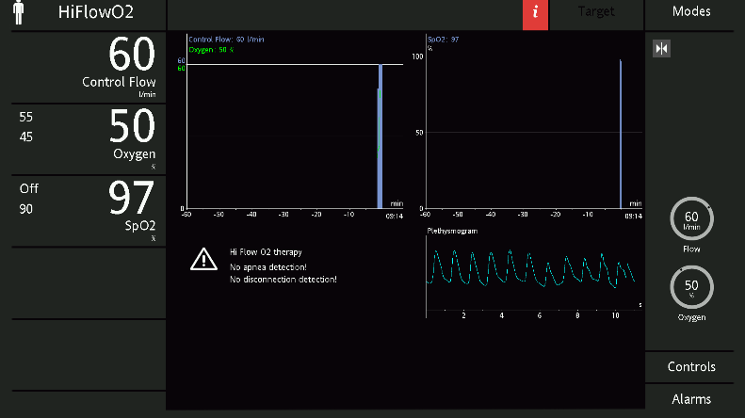Adjust the Flow 60 l/min dial
745x418 pixels.
pos(691,219)
